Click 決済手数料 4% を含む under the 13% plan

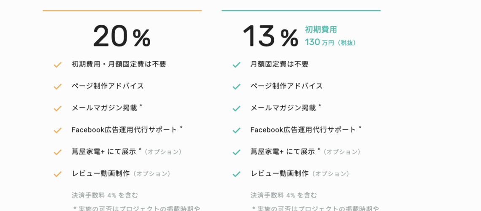(284, 195)
